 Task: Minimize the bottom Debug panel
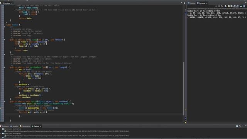[x=245, y=126]
